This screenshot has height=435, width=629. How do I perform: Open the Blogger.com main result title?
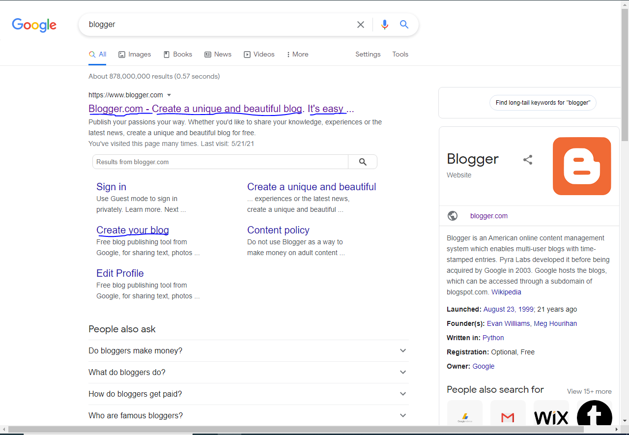(x=221, y=109)
